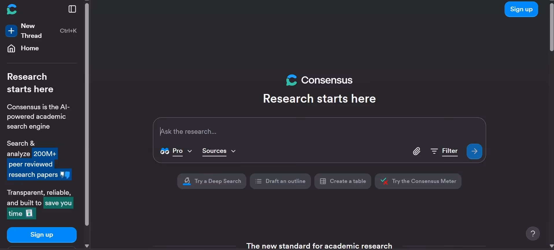Viewport: 554px width, 250px height.
Task: Collapse the sidebar with the panel icon
Action: (x=72, y=9)
